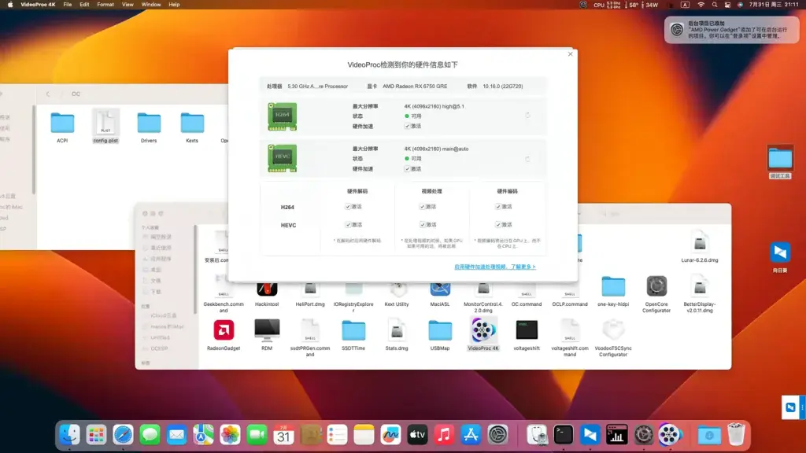Select the RadeonGadget app icon
The width and height of the screenshot is (806, 453).
224,330
